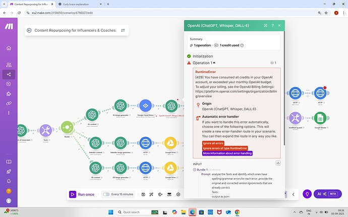This screenshot has height=217, width=348.
Task: Bookmark this page with the star
Action: [326, 13]
